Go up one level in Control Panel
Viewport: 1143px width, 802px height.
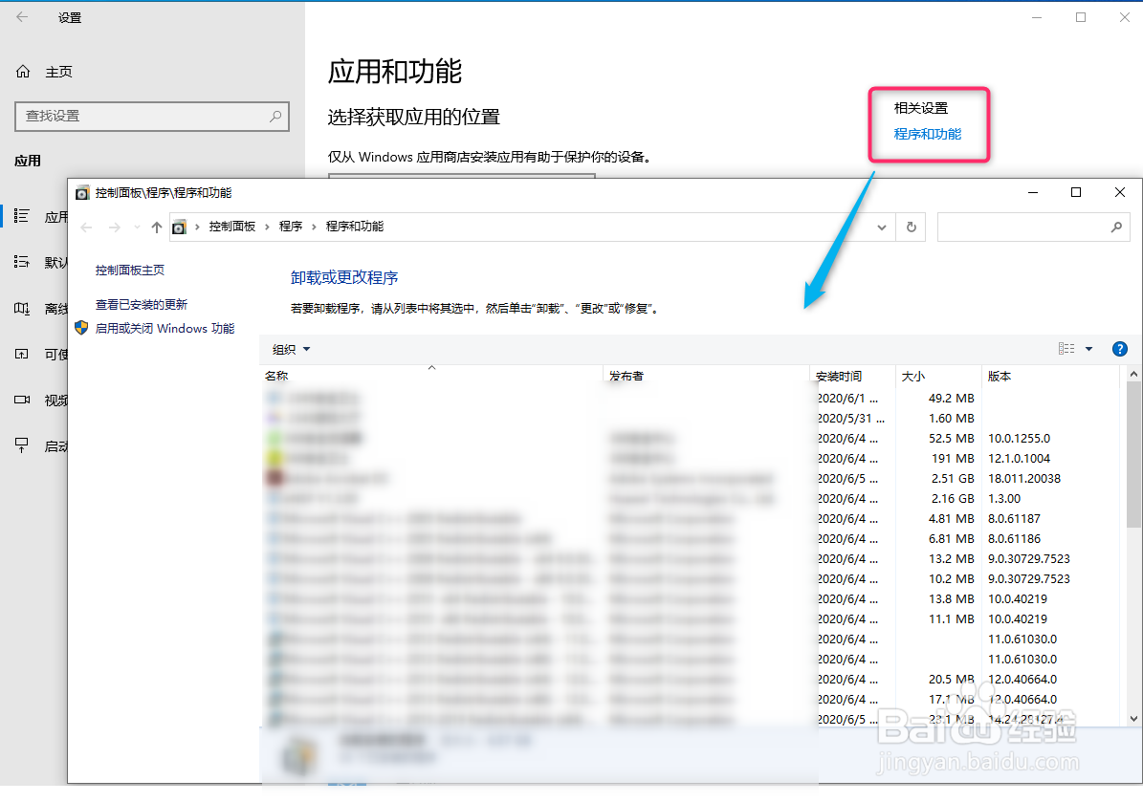pyautogui.click(x=156, y=228)
